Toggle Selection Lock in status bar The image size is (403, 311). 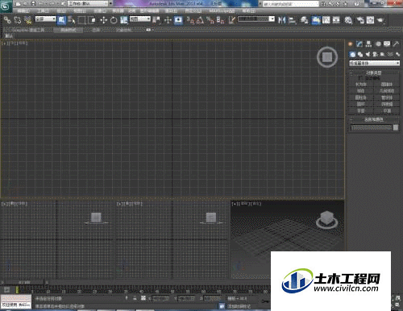pyautogui.click(x=135, y=298)
